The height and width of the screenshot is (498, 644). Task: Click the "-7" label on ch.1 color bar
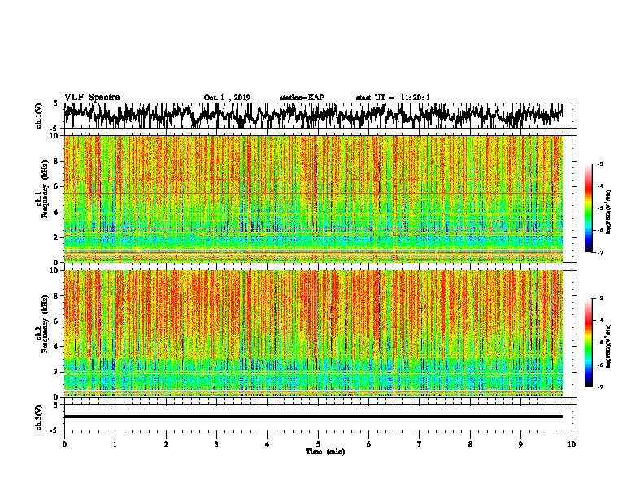(600, 252)
